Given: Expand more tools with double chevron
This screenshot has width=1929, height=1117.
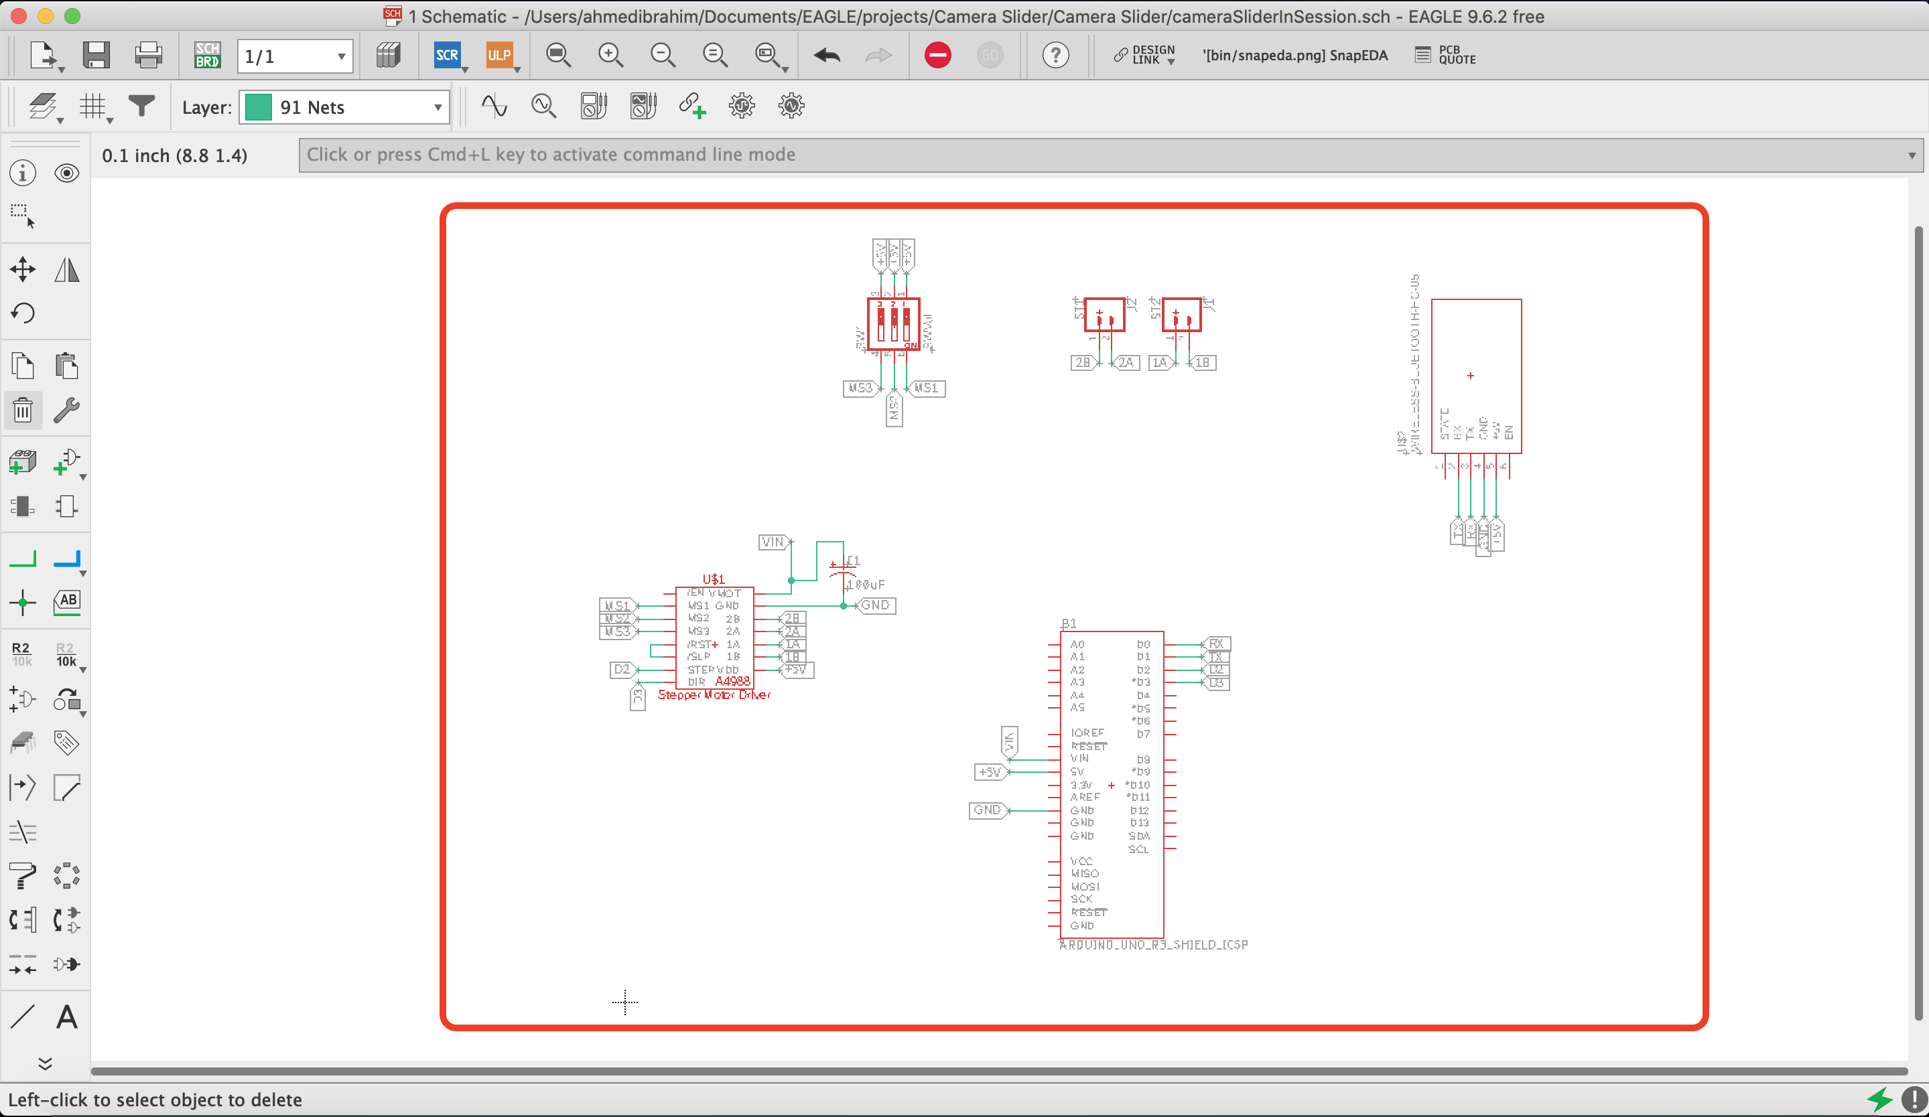Looking at the screenshot, I should (x=45, y=1063).
